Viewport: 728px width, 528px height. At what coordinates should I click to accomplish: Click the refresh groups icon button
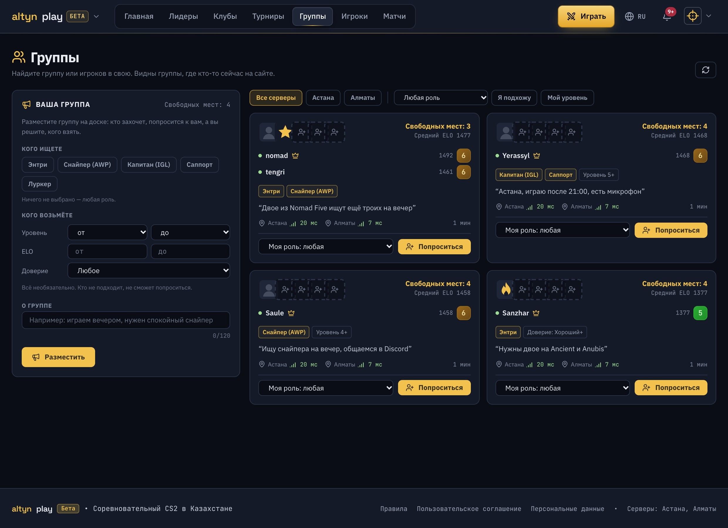(705, 70)
